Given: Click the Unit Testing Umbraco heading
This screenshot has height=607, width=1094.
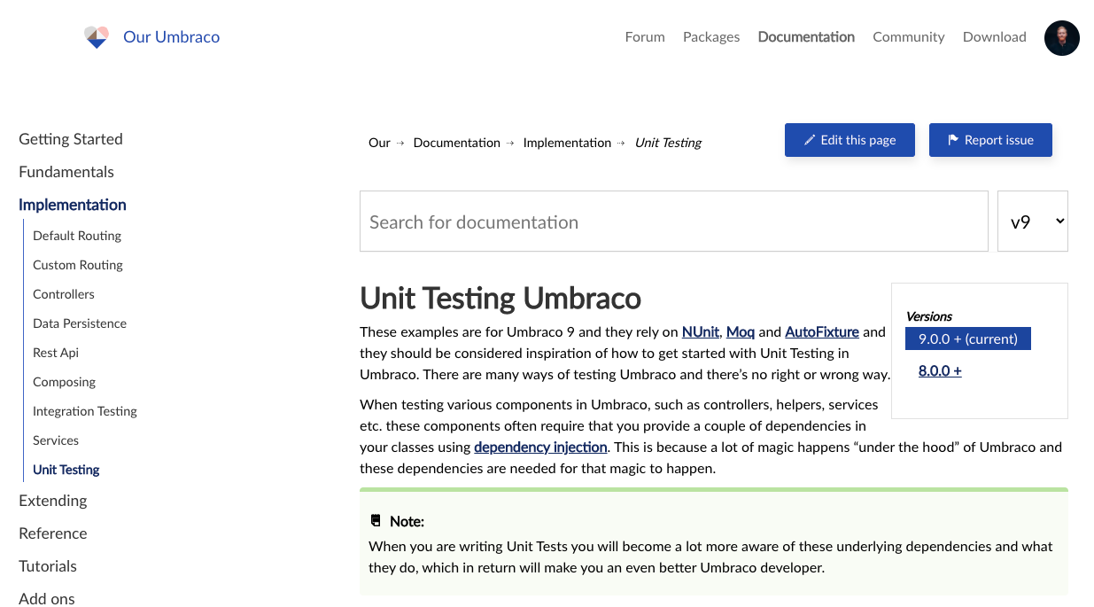Looking at the screenshot, I should pos(500,299).
